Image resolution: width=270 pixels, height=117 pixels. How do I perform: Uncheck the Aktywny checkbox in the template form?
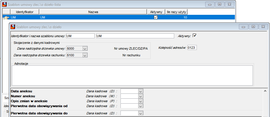point(195,35)
